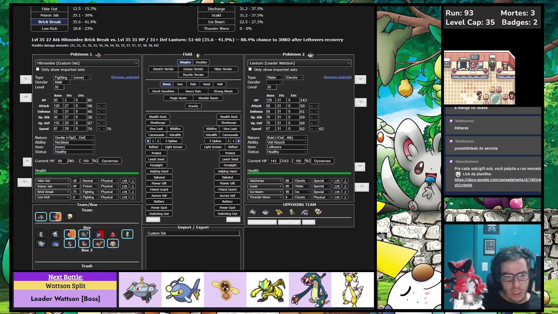Toggle Dynamax for Hitmonlee
Viewport: 558px width, 314px height.
click(110, 161)
